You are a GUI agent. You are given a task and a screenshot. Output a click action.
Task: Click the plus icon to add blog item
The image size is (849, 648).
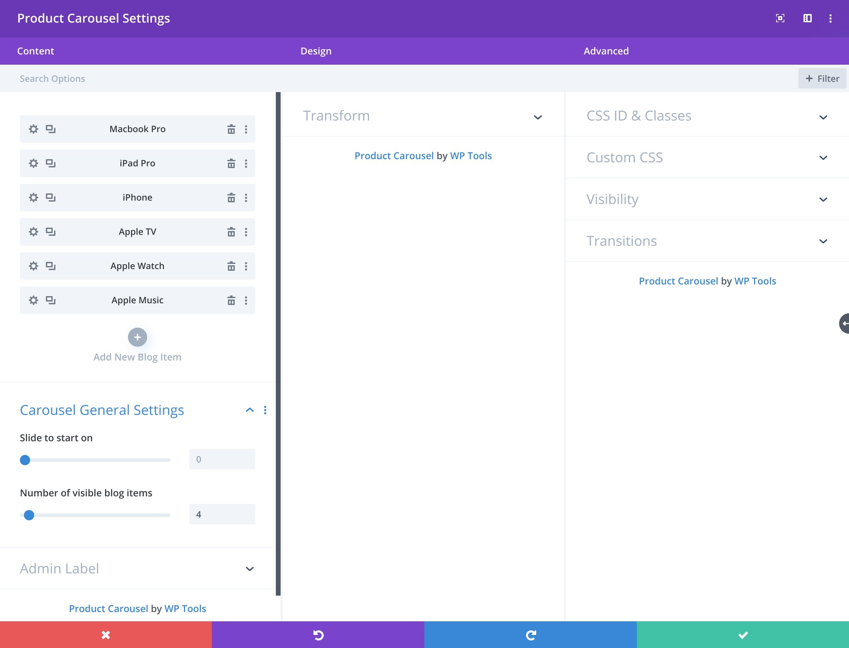pyautogui.click(x=137, y=338)
